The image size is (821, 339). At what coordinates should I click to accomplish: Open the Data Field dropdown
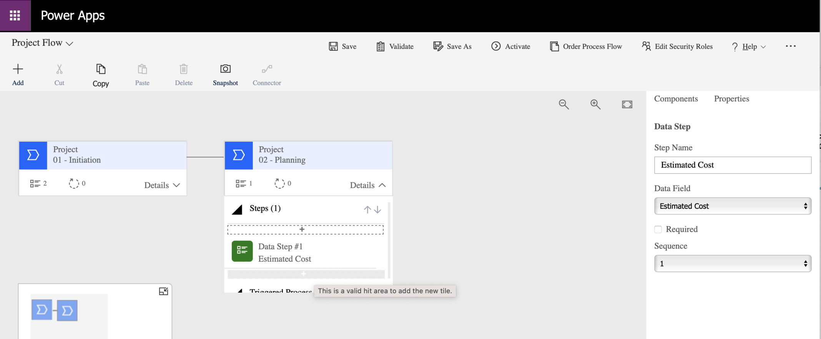coord(733,206)
